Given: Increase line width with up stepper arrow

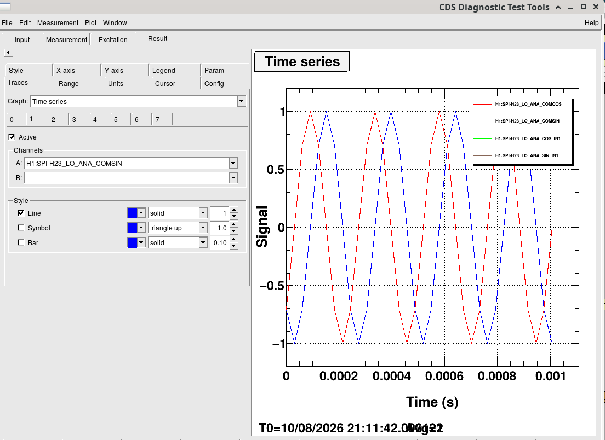Looking at the screenshot, I should 234,210.
